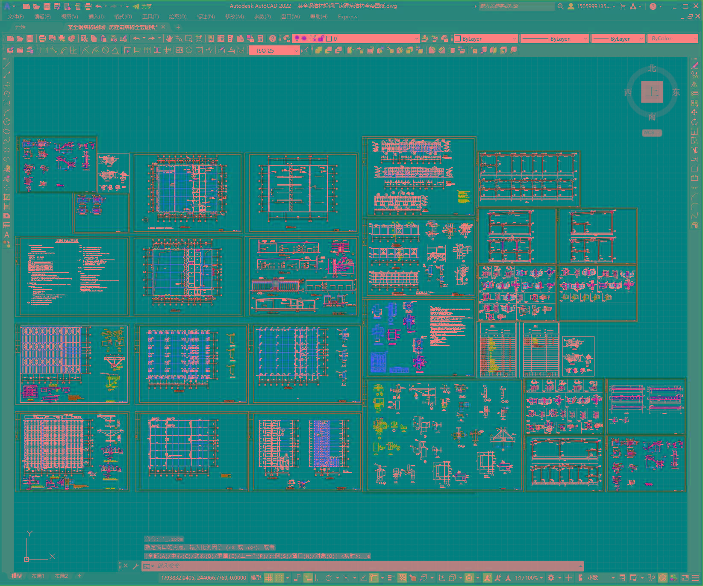Viewport: 703px width, 586px height.
Task: Select the Line tool in draw toolbar
Action: [x=7, y=65]
